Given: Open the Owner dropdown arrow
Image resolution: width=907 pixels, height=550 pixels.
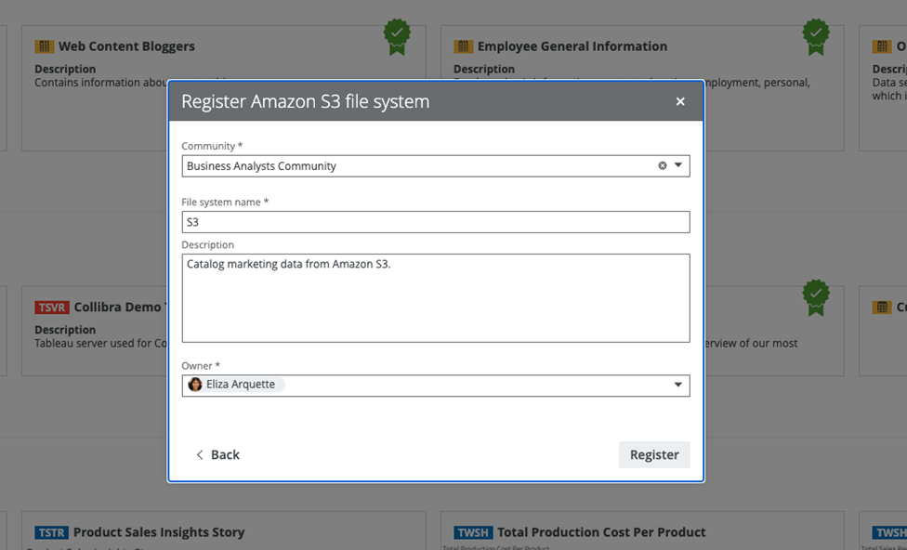Looking at the screenshot, I should 678,385.
